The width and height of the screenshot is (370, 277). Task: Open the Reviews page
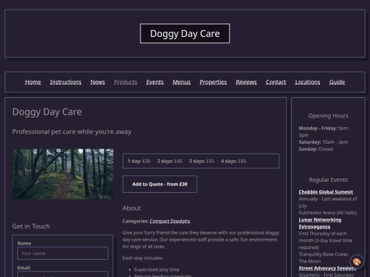click(x=246, y=82)
